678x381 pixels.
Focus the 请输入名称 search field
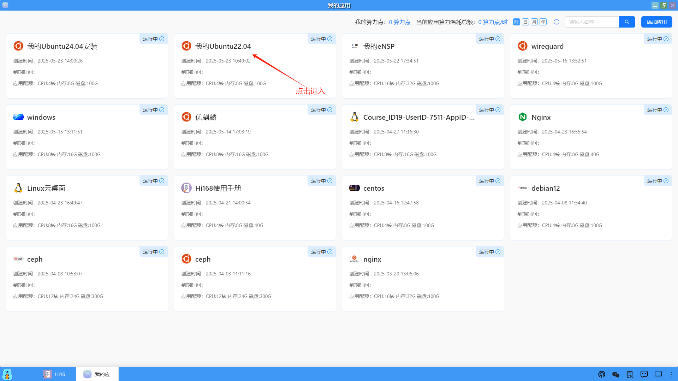[592, 22]
